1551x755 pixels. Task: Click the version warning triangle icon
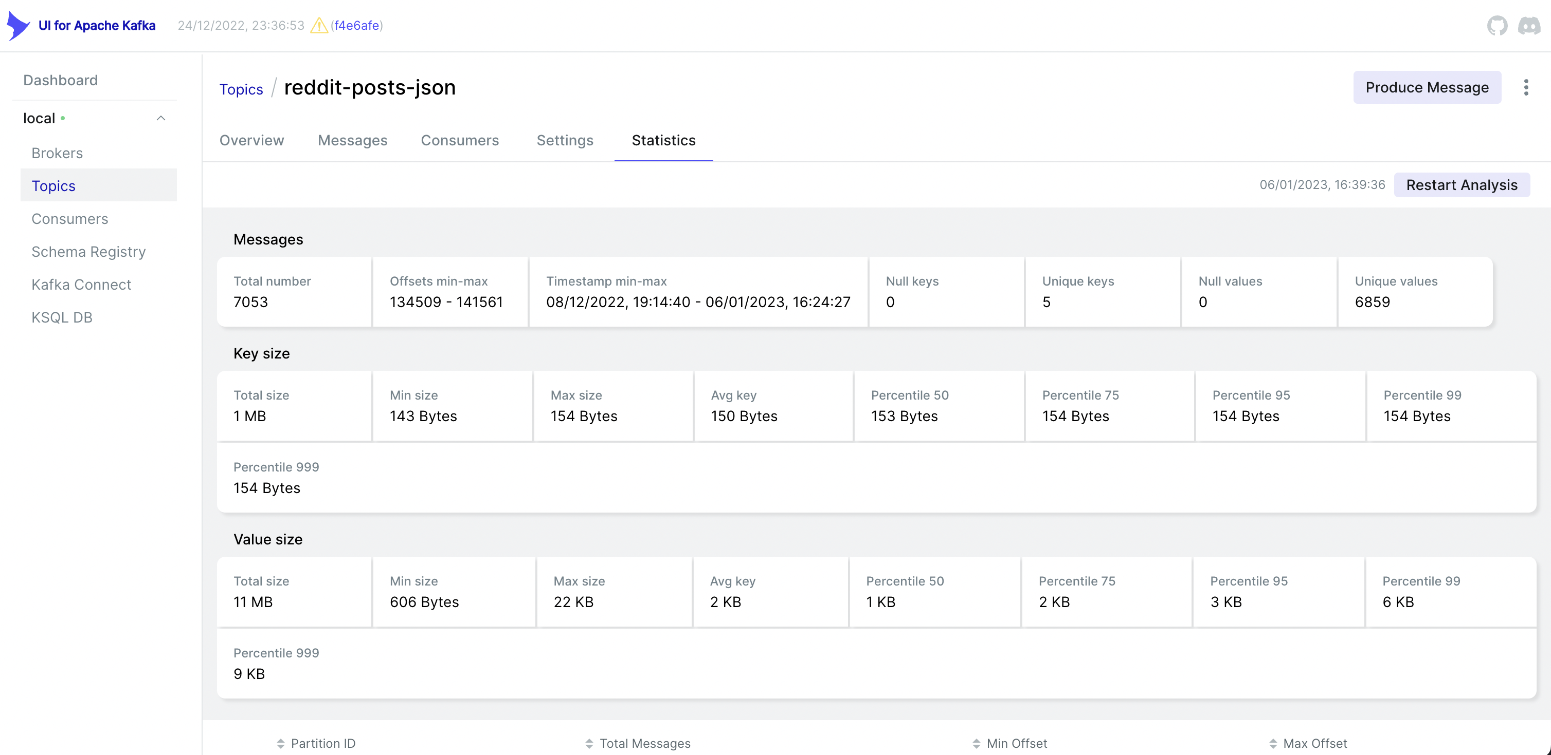tap(318, 25)
